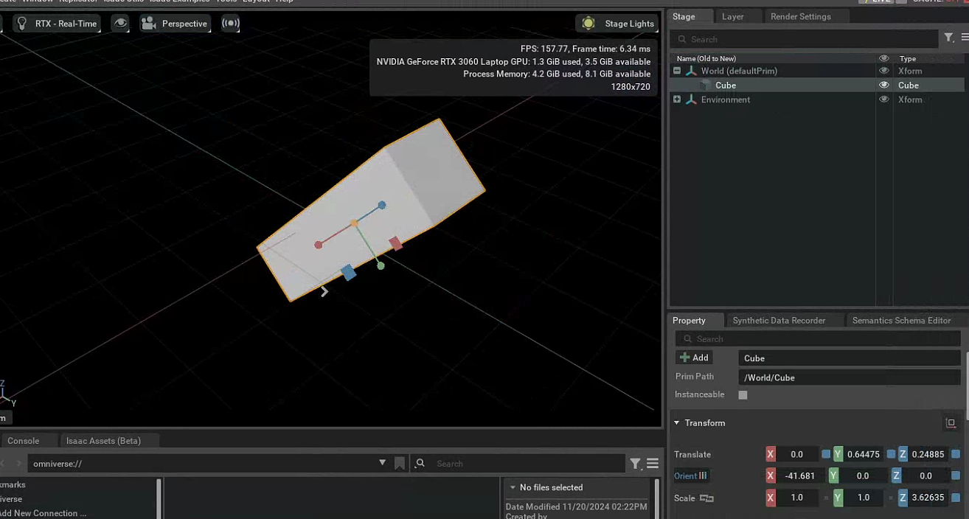Click the Scale Z value field 3.62635
Viewport: 969px width, 519px height.
pyautogui.click(x=928, y=498)
